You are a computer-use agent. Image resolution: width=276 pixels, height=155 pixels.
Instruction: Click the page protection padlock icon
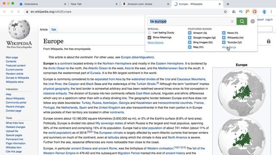[x=268, y=41]
